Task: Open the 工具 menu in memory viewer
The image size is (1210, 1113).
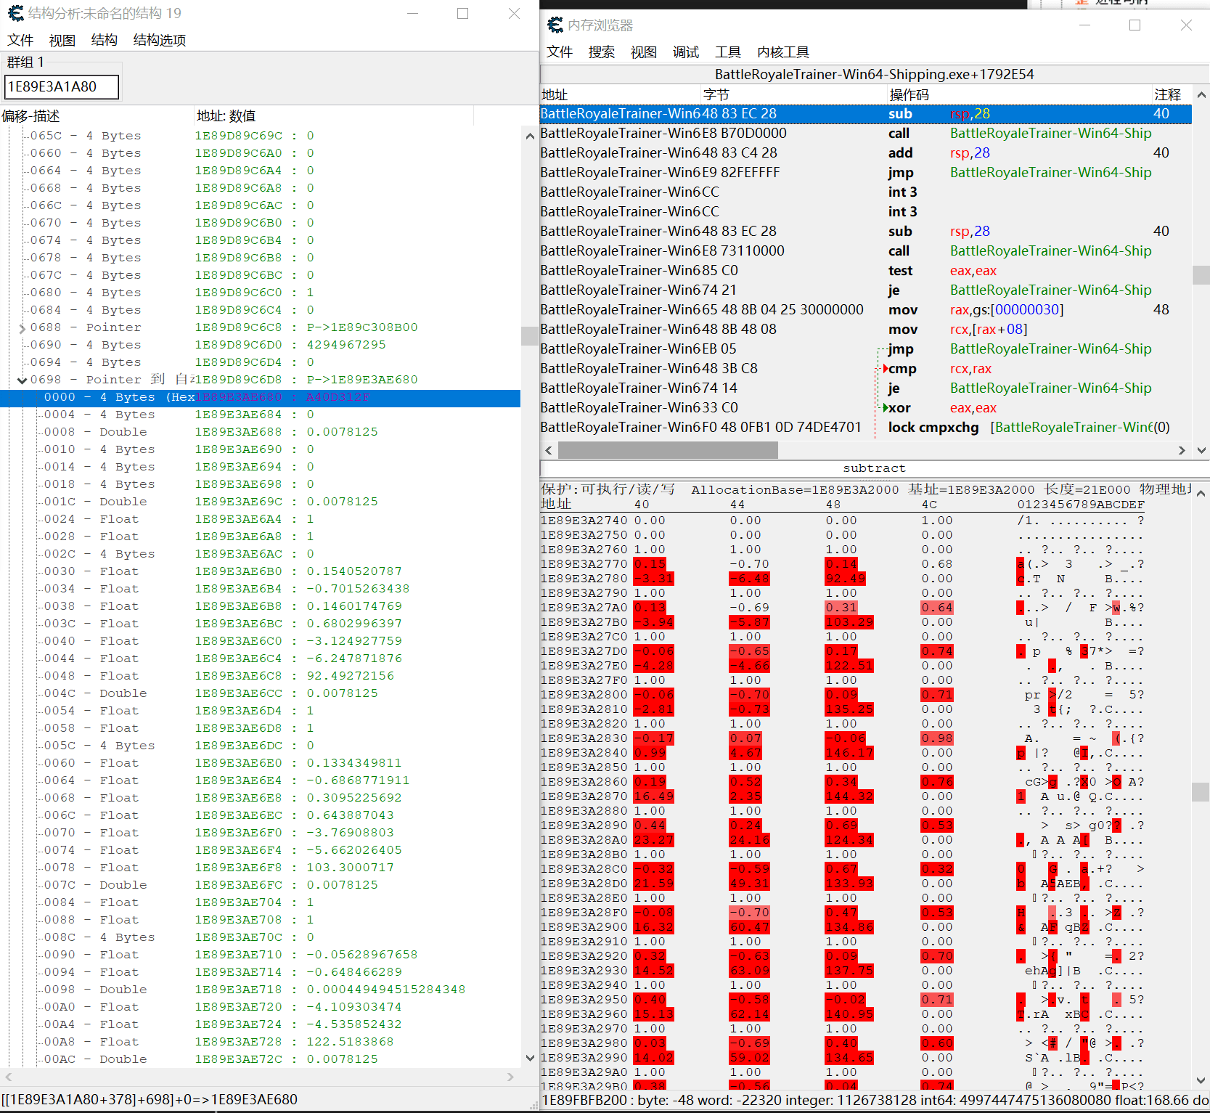Action: tap(728, 52)
